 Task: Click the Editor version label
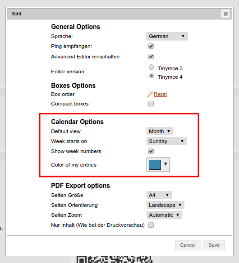pyautogui.click(x=68, y=72)
